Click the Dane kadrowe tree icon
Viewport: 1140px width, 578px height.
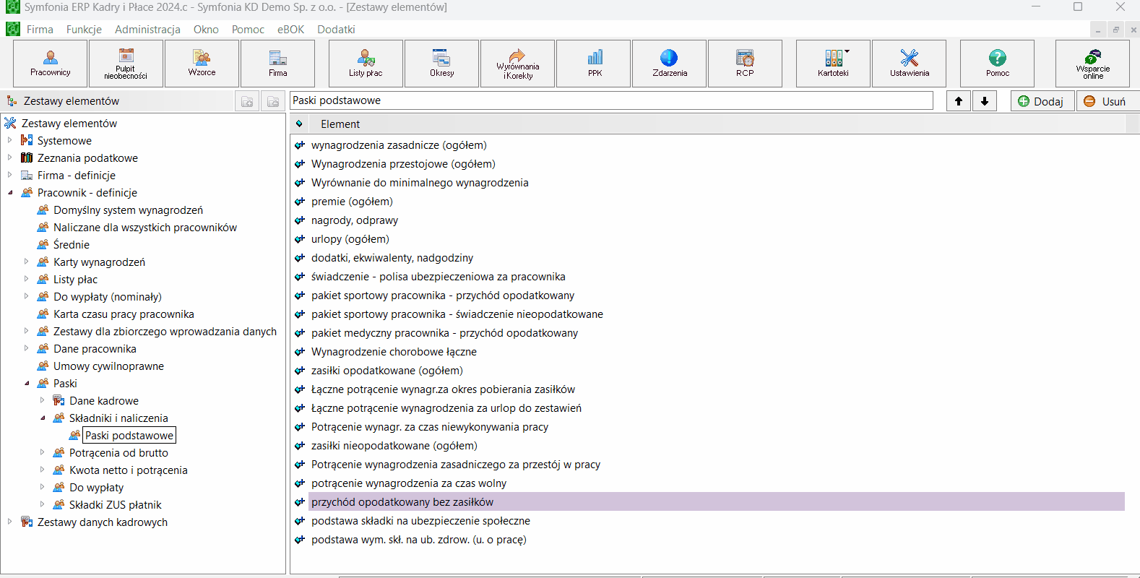59,400
